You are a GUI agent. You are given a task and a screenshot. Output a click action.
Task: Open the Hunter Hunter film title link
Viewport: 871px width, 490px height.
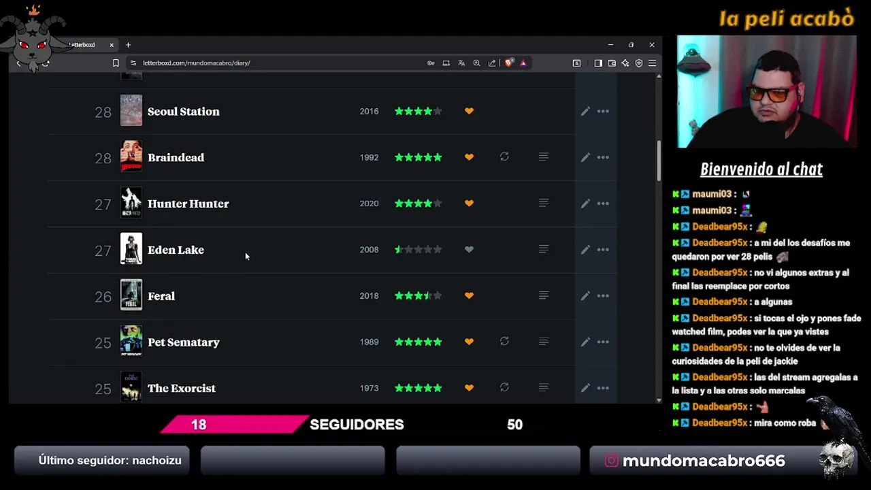pyautogui.click(x=188, y=203)
